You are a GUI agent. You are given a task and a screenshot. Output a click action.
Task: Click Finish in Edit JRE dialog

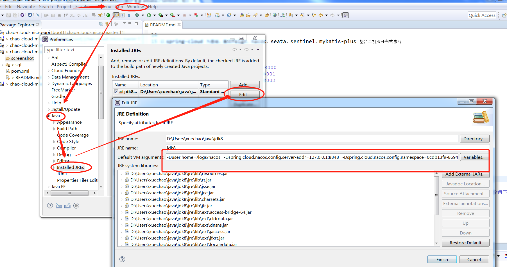[x=442, y=259]
